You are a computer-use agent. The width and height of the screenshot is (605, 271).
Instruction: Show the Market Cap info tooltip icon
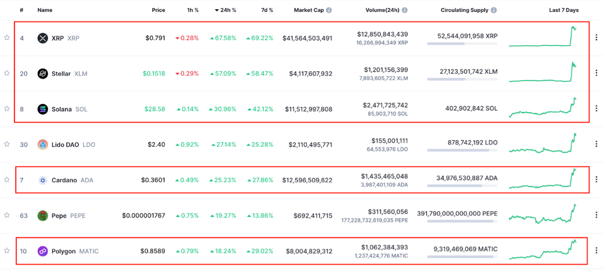click(329, 10)
